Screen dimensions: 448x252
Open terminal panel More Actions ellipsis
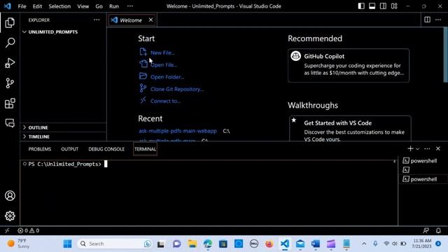(x=427, y=148)
